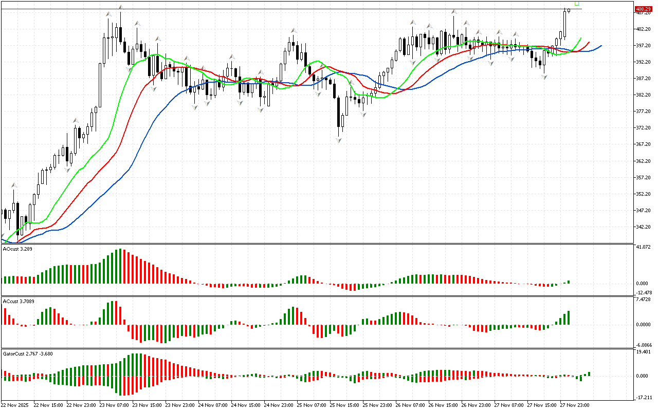Select the last tall white candle on 27 Nov

tap(564, 24)
